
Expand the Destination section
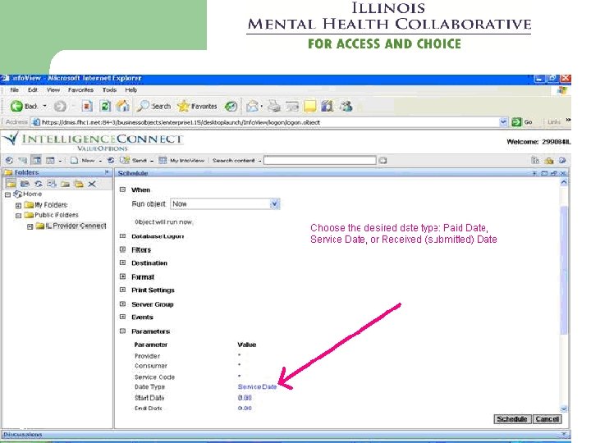(122, 263)
